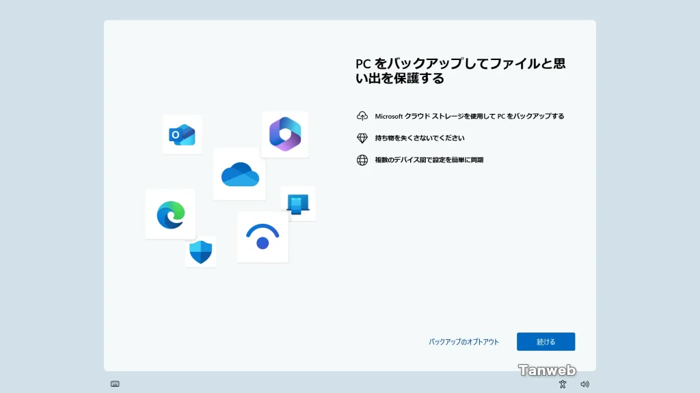Click the Microsoft Edge icon
Viewport: 700px width, 393px height.
click(170, 215)
